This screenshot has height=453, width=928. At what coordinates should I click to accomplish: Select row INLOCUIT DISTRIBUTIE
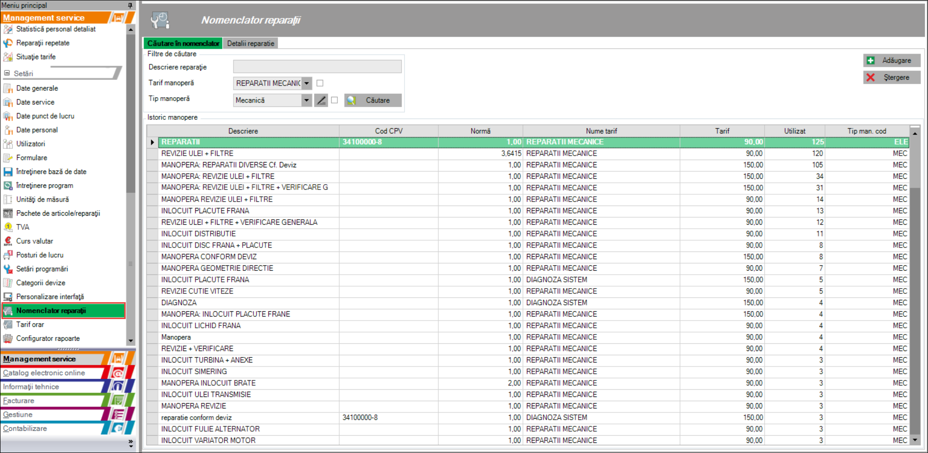[528, 234]
